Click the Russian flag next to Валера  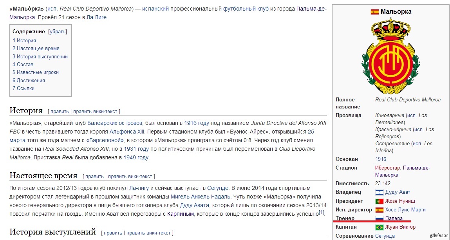click(379, 218)
